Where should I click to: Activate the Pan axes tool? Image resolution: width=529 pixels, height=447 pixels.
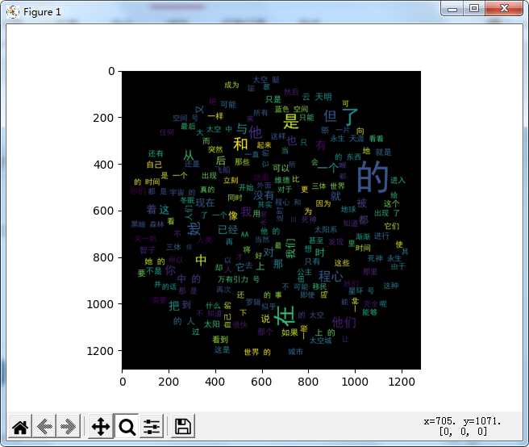101,427
